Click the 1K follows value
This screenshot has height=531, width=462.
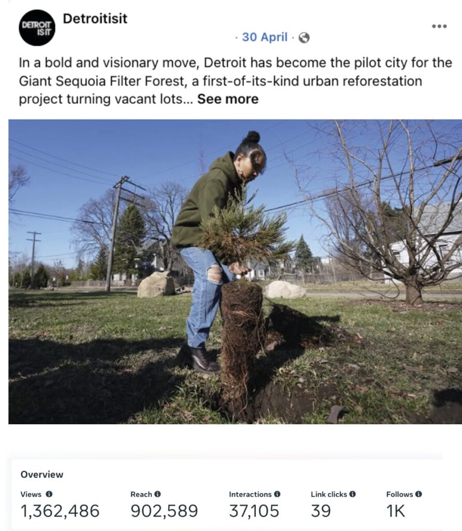(395, 511)
